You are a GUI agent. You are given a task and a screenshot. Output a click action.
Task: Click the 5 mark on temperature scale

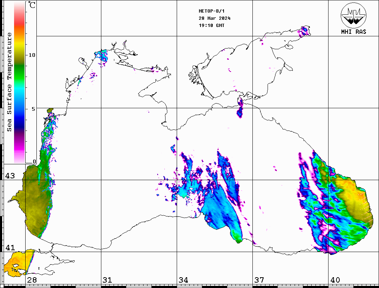(x=34, y=109)
